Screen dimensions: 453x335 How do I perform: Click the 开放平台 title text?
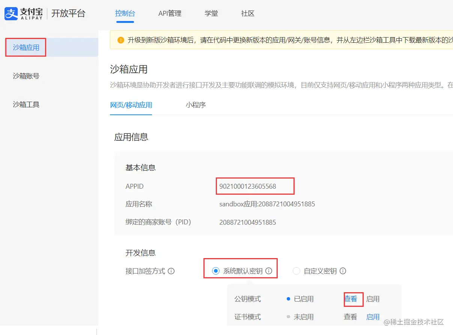point(68,14)
